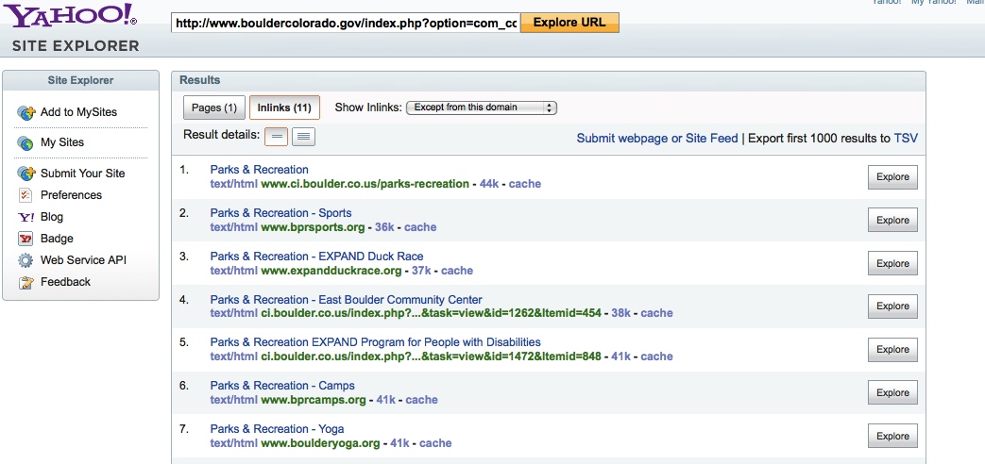The image size is (985, 464).
Task: Open Preferences link in sidebar
Action: click(71, 195)
